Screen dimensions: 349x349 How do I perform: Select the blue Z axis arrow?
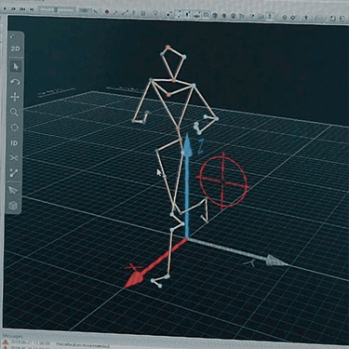tap(187, 187)
